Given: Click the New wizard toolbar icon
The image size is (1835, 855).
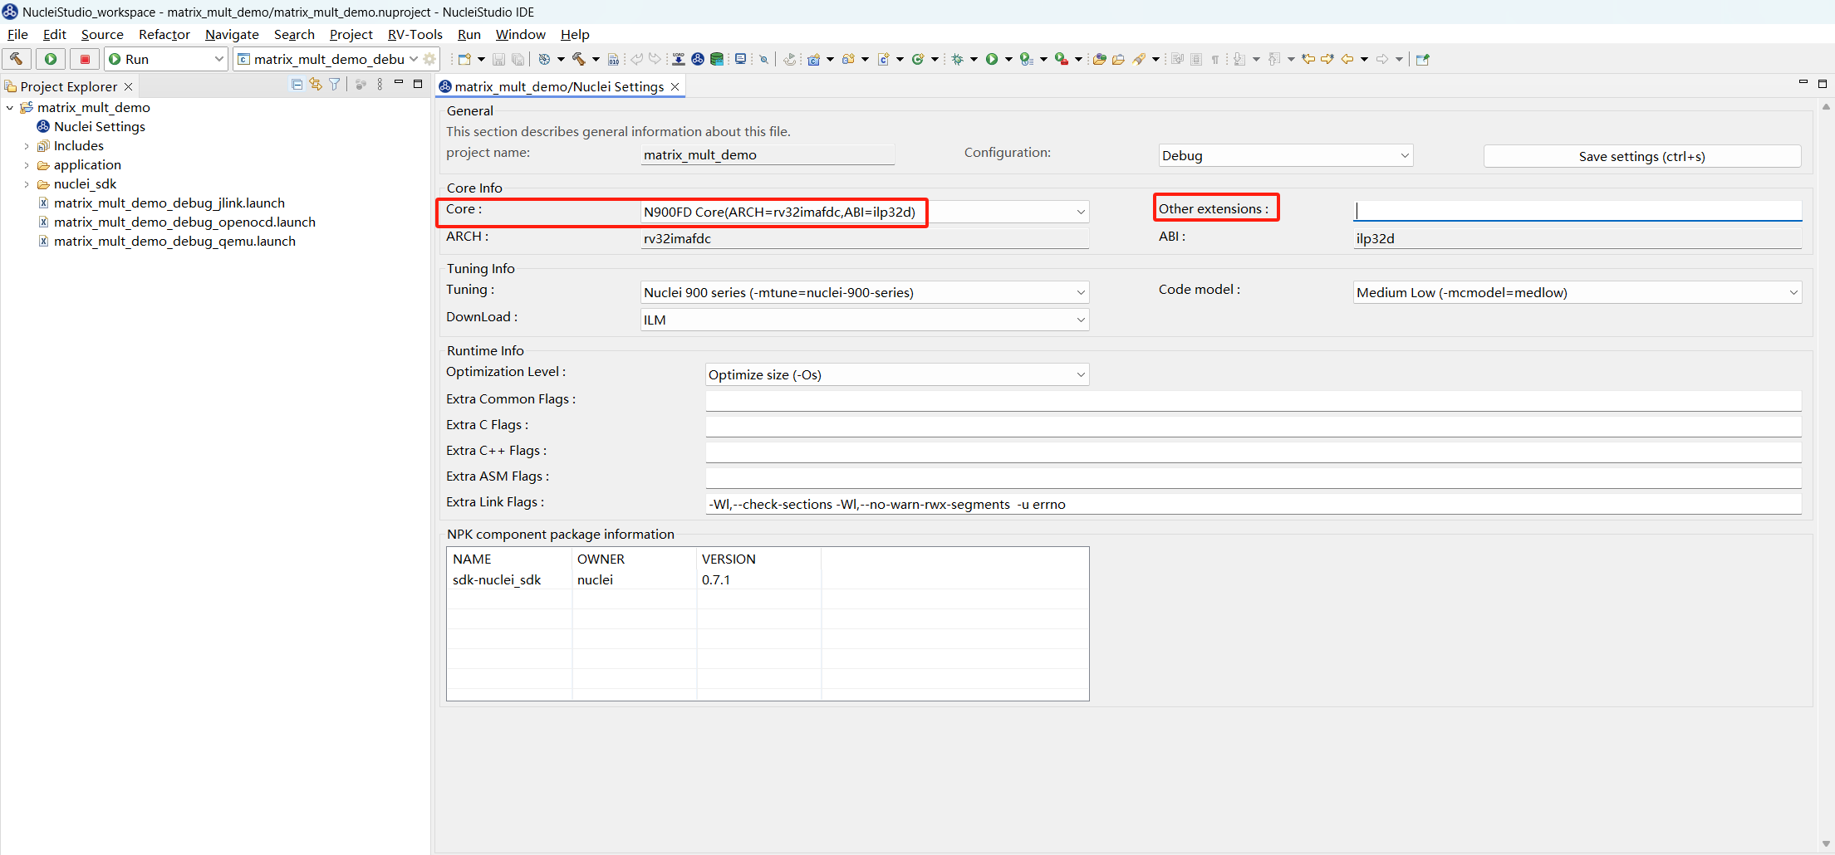Looking at the screenshot, I should pos(464,59).
